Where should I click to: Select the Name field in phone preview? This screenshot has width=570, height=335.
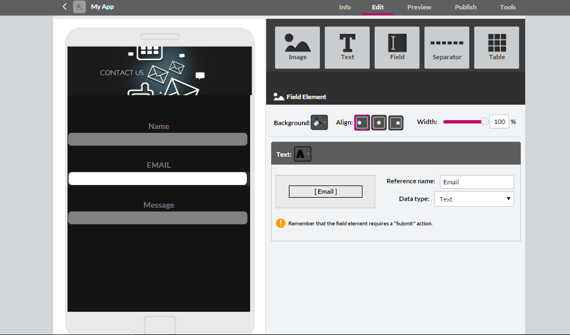(157, 140)
